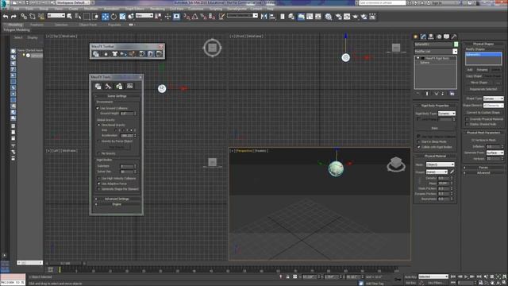Click the Mirror Shape button

click(479, 83)
